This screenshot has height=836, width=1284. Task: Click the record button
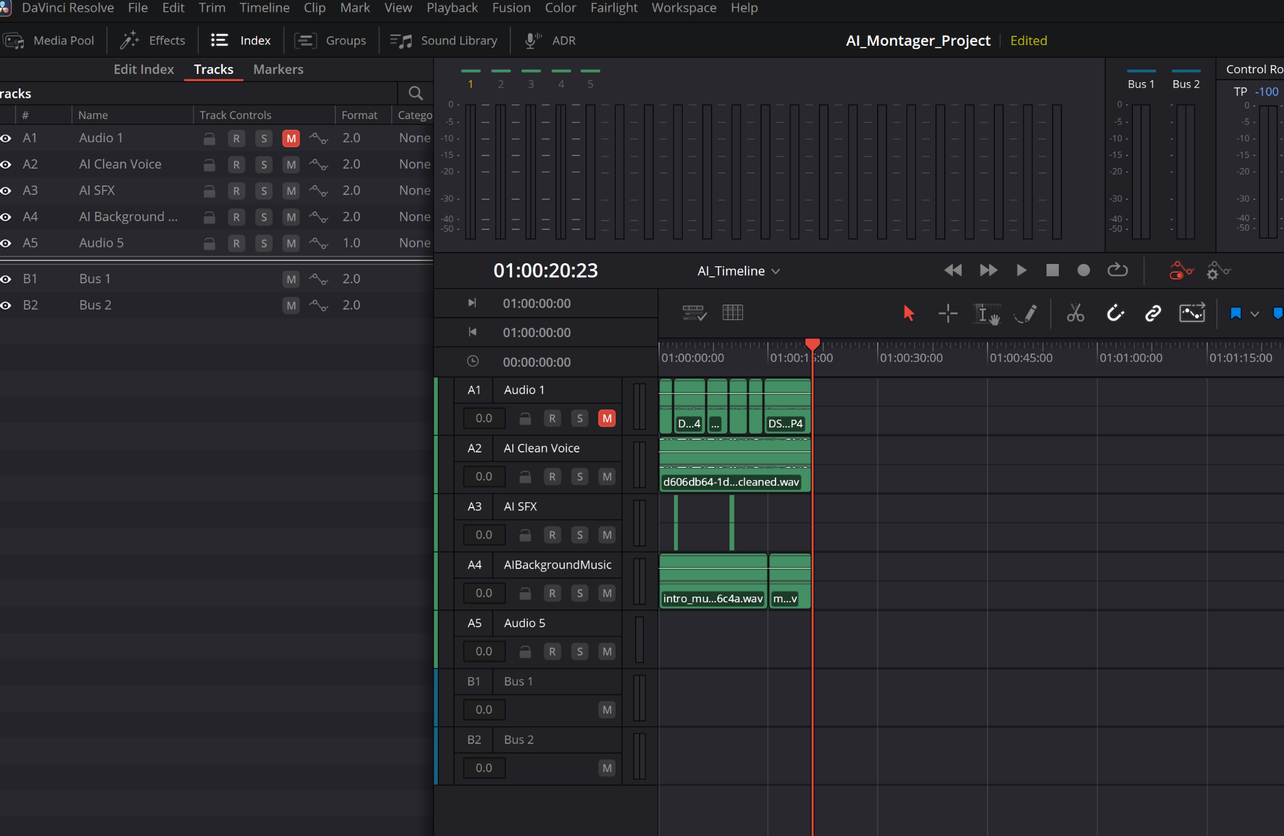tap(1083, 270)
